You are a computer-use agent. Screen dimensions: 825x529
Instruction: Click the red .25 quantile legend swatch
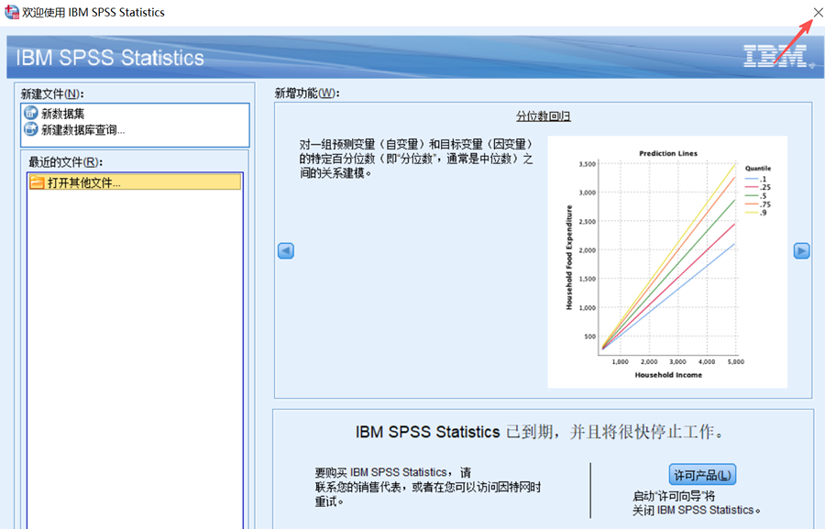click(x=752, y=187)
